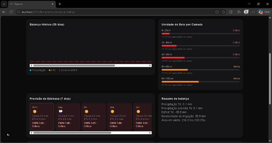Click the Balanço Hídrico chart right scroll arrow
The image size is (272, 143).
coord(150,66)
